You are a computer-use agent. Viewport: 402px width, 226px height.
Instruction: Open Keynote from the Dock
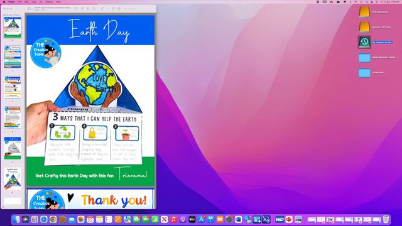[210, 219]
